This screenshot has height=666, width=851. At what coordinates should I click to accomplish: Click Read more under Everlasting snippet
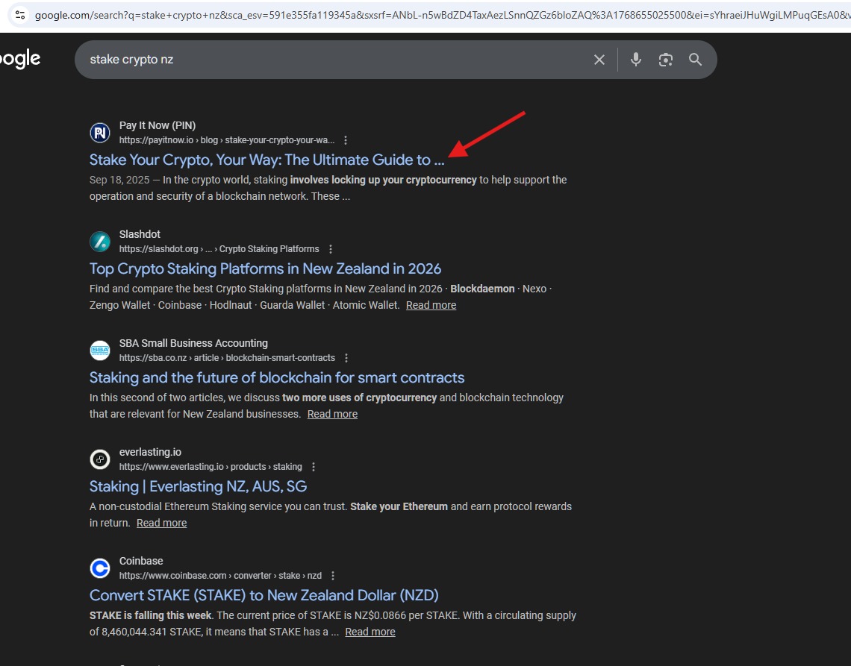coord(162,524)
